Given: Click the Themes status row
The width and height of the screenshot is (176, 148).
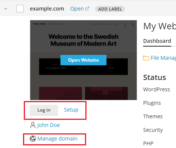Looking at the screenshot, I should (153, 116).
